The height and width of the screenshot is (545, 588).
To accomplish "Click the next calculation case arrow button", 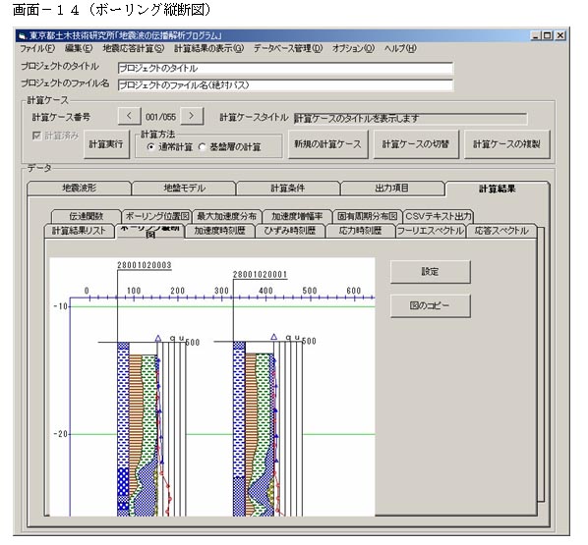I will (192, 116).
